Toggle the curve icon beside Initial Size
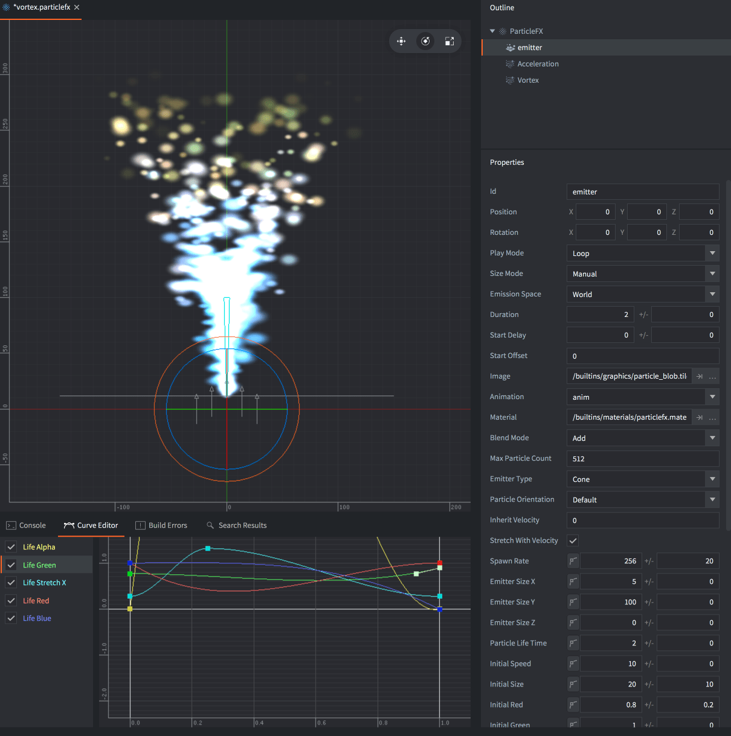The height and width of the screenshot is (736, 731). point(572,684)
